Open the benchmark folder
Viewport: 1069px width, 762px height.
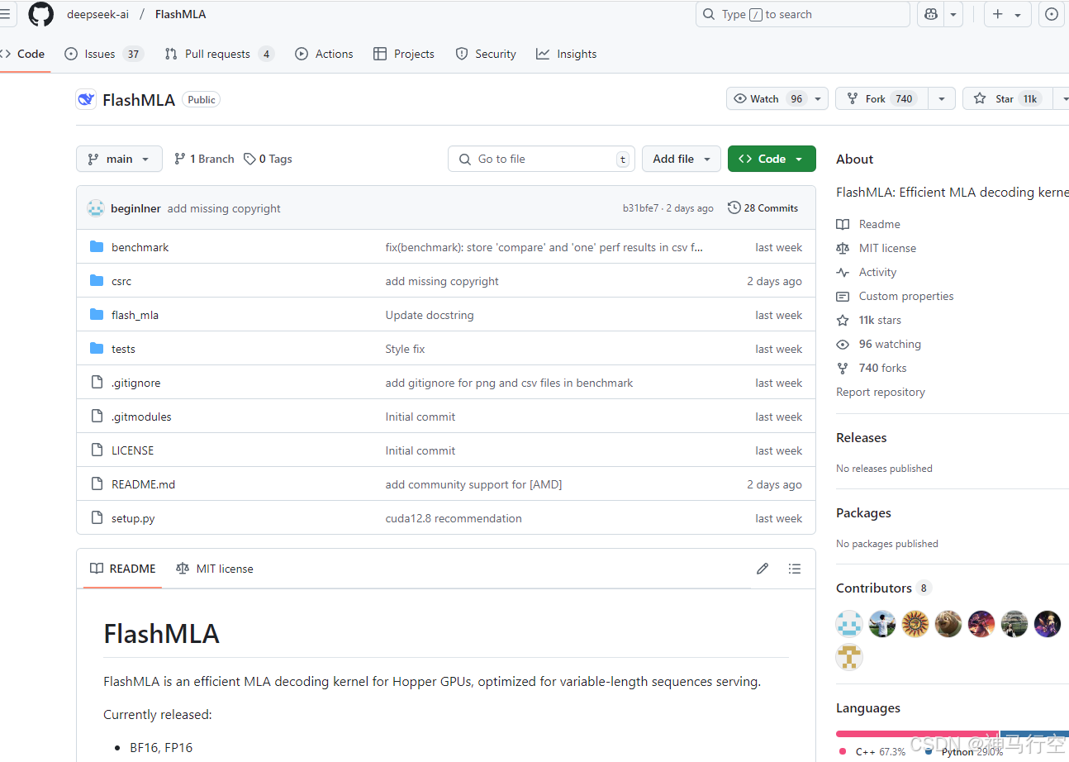click(140, 247)
